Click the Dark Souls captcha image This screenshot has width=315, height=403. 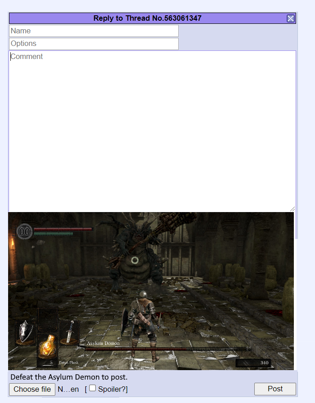[151, 291]
